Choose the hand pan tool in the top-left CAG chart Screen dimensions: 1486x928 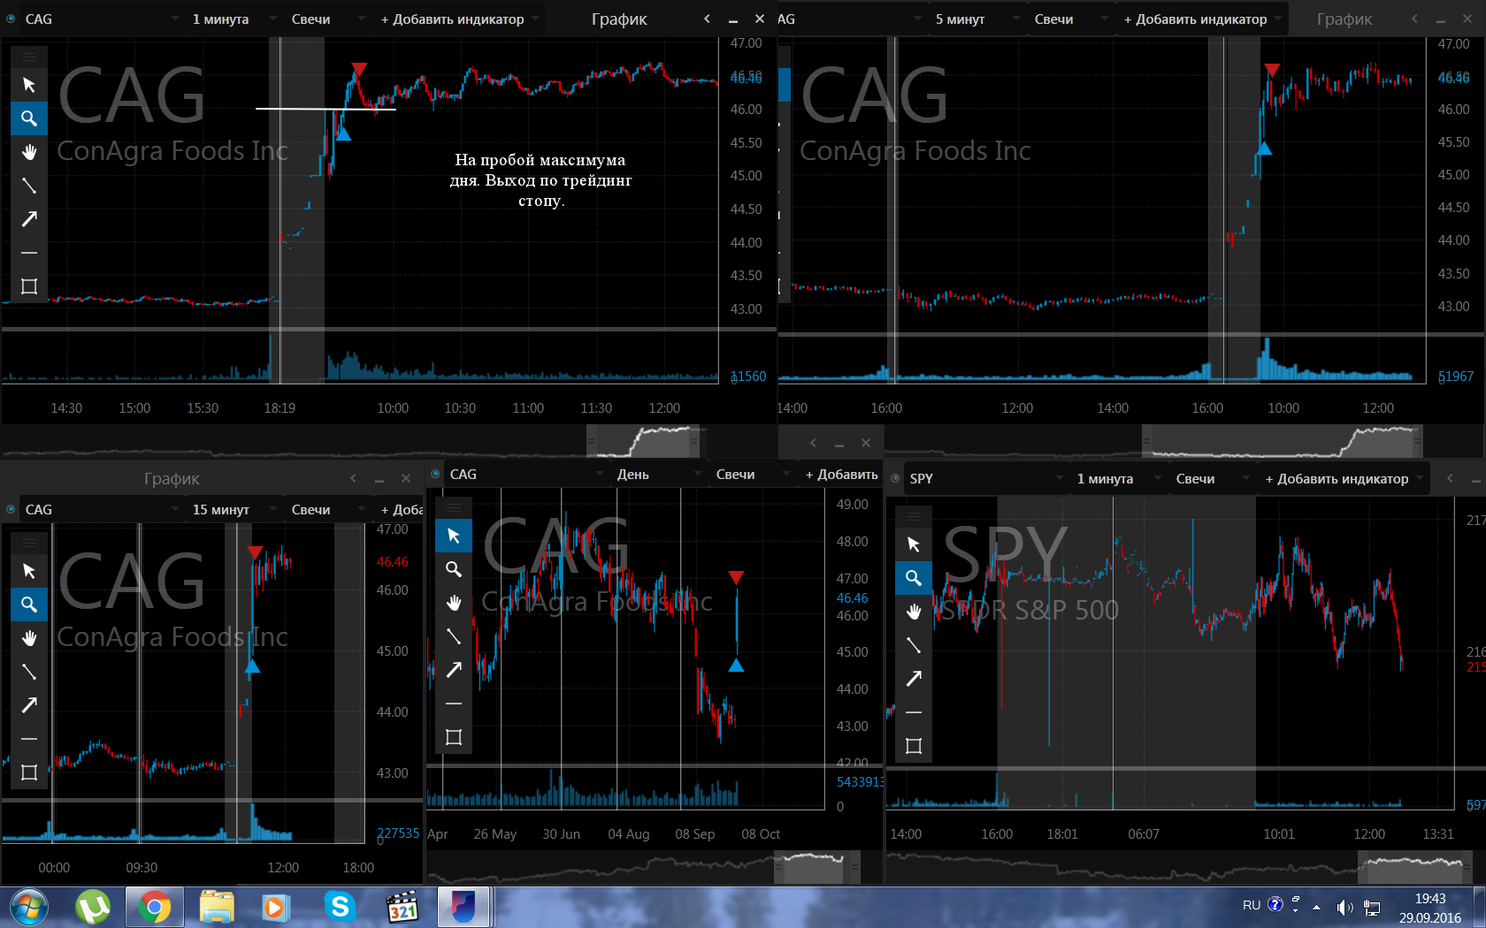click(x=29, y=152)
